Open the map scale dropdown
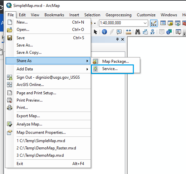The height and width of the screenshot is (174, 186). pyautogui.click(x=145, y=23)
